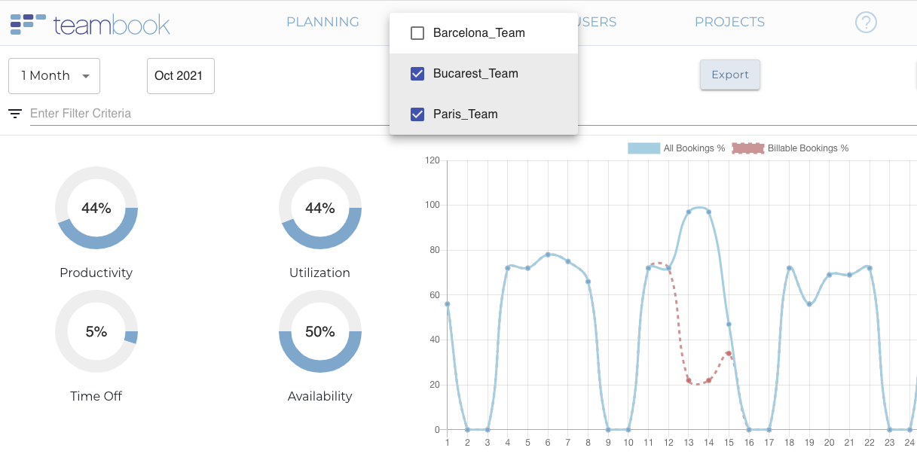Toggle the All Bookings % legend swatch
The image size is (917, 454).
click(x=643, y=148)
